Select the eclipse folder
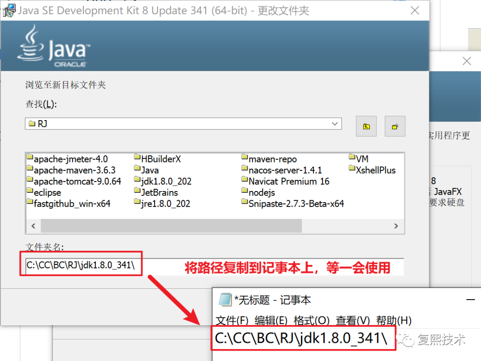The image size is (481, 361). [x=44, y=192]
